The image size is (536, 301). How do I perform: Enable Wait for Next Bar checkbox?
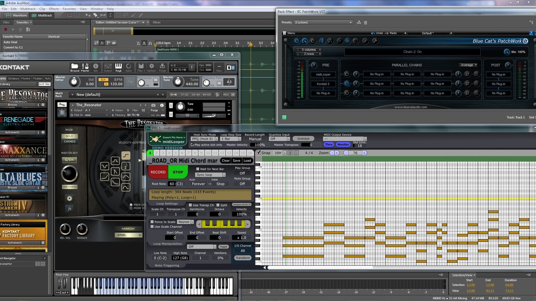click(198, 169)
